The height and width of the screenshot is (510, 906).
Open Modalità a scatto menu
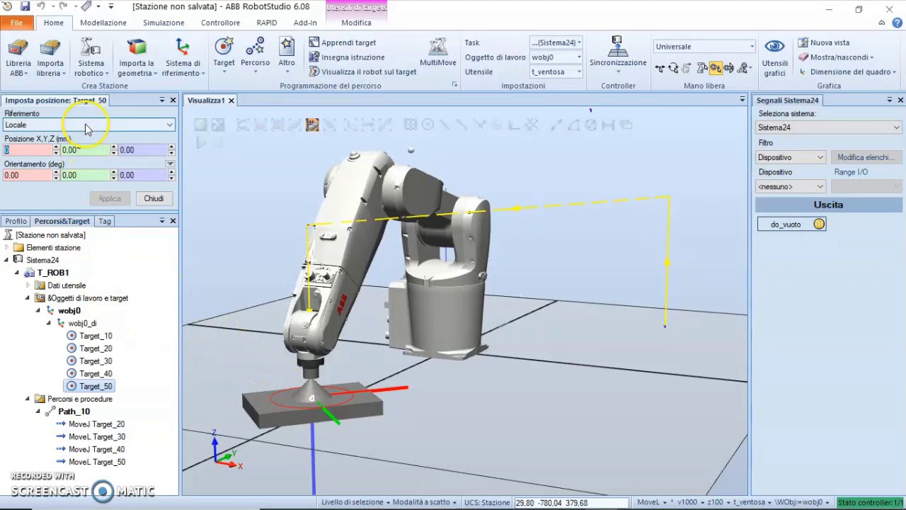pos(425,502)
